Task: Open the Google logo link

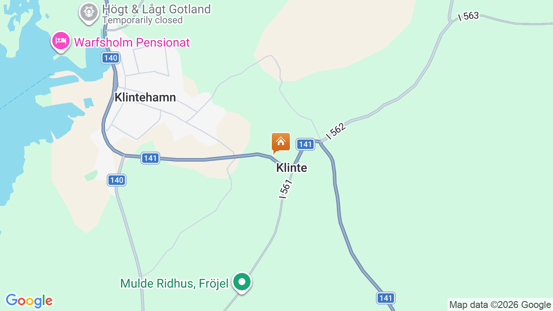Action: click(x=29, y=301)
